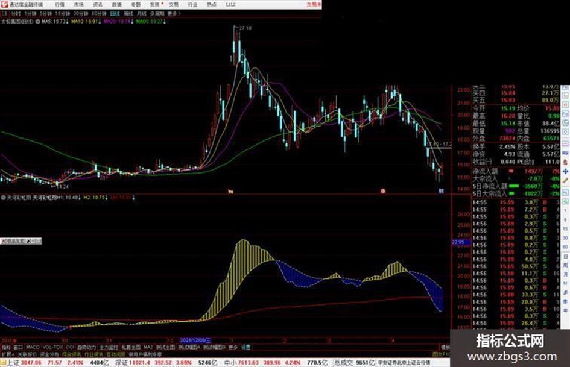This screenshot has height=367, width=570.
Task: Select the CCI indicator tab
Action: pyautogui.click(x=70, y=347)
